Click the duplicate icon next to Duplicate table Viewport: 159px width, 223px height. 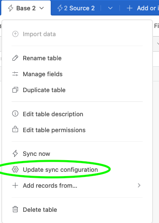[x=15, y=90]
